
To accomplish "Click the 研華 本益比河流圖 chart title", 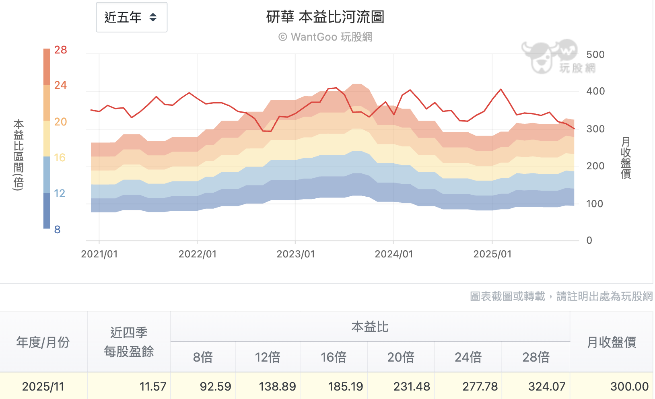I will (326, 18).
